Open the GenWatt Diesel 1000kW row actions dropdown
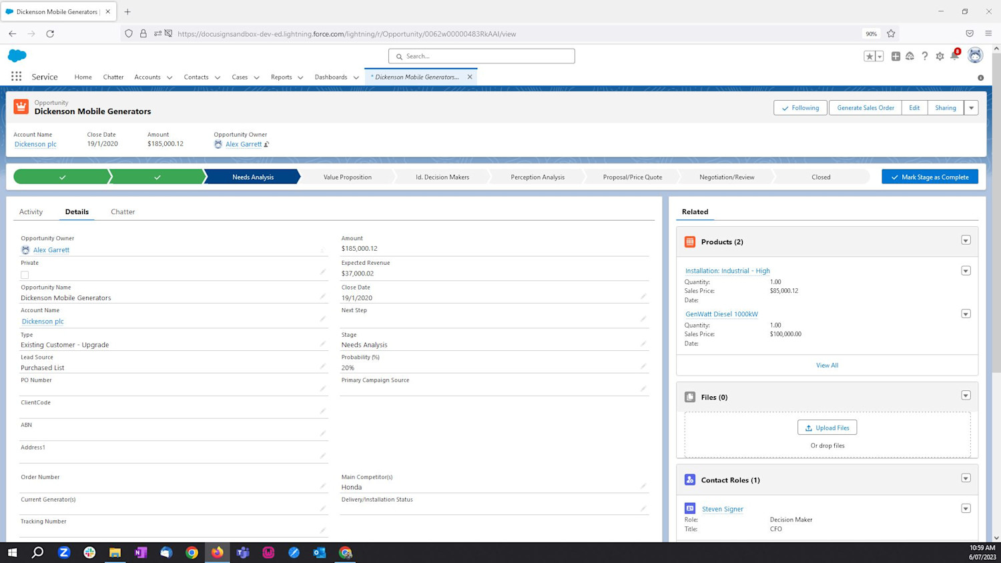This screenshot has width=1001, height=563. point(966,313)
